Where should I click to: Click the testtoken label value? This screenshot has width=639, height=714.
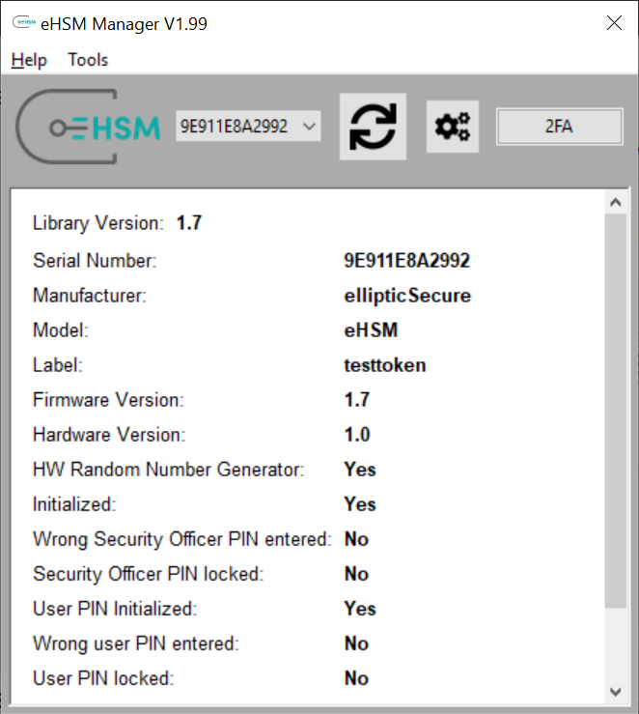(385, 365)
